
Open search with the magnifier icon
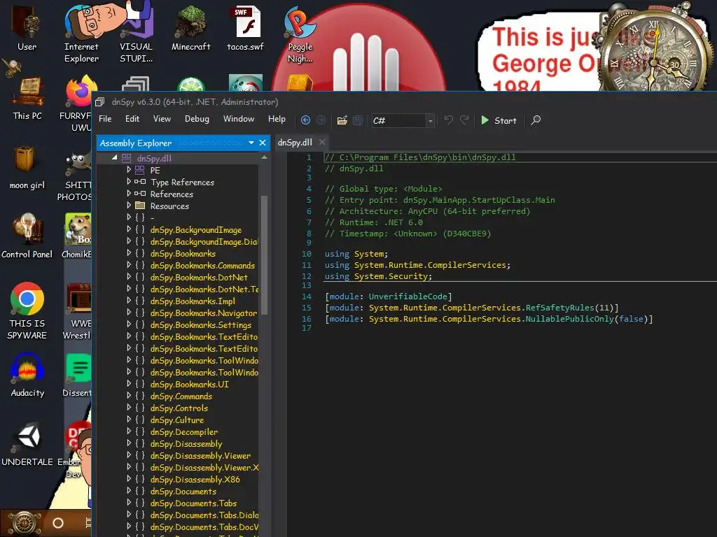[x=536, y=120]
